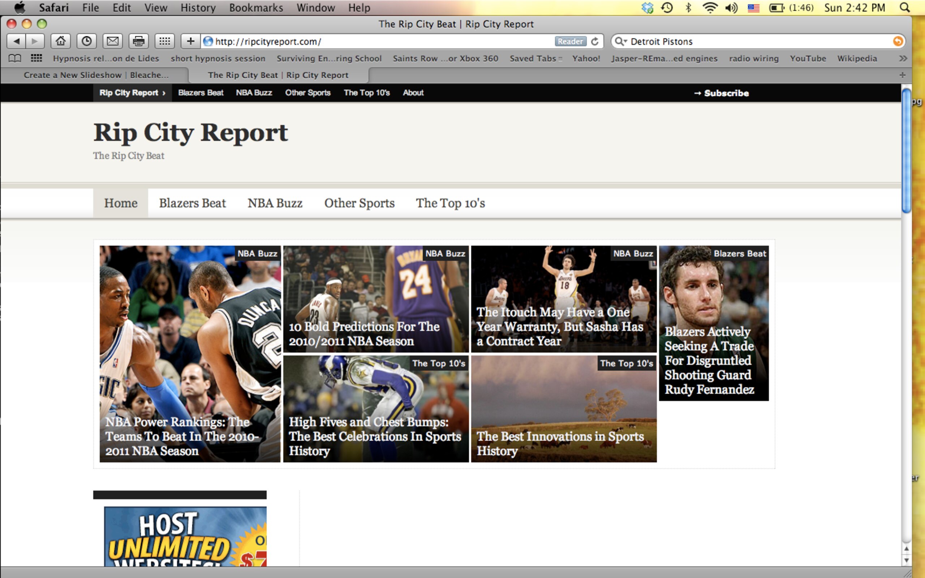Image resolution: width=925 pixels, height=578 pixels.
Task: Click the scrollbar up arrow
Action: click(x=906, y=549)
